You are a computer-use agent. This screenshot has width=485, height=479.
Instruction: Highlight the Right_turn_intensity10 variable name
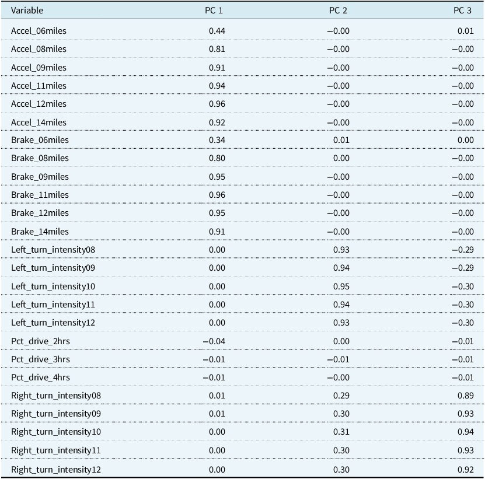56,432
